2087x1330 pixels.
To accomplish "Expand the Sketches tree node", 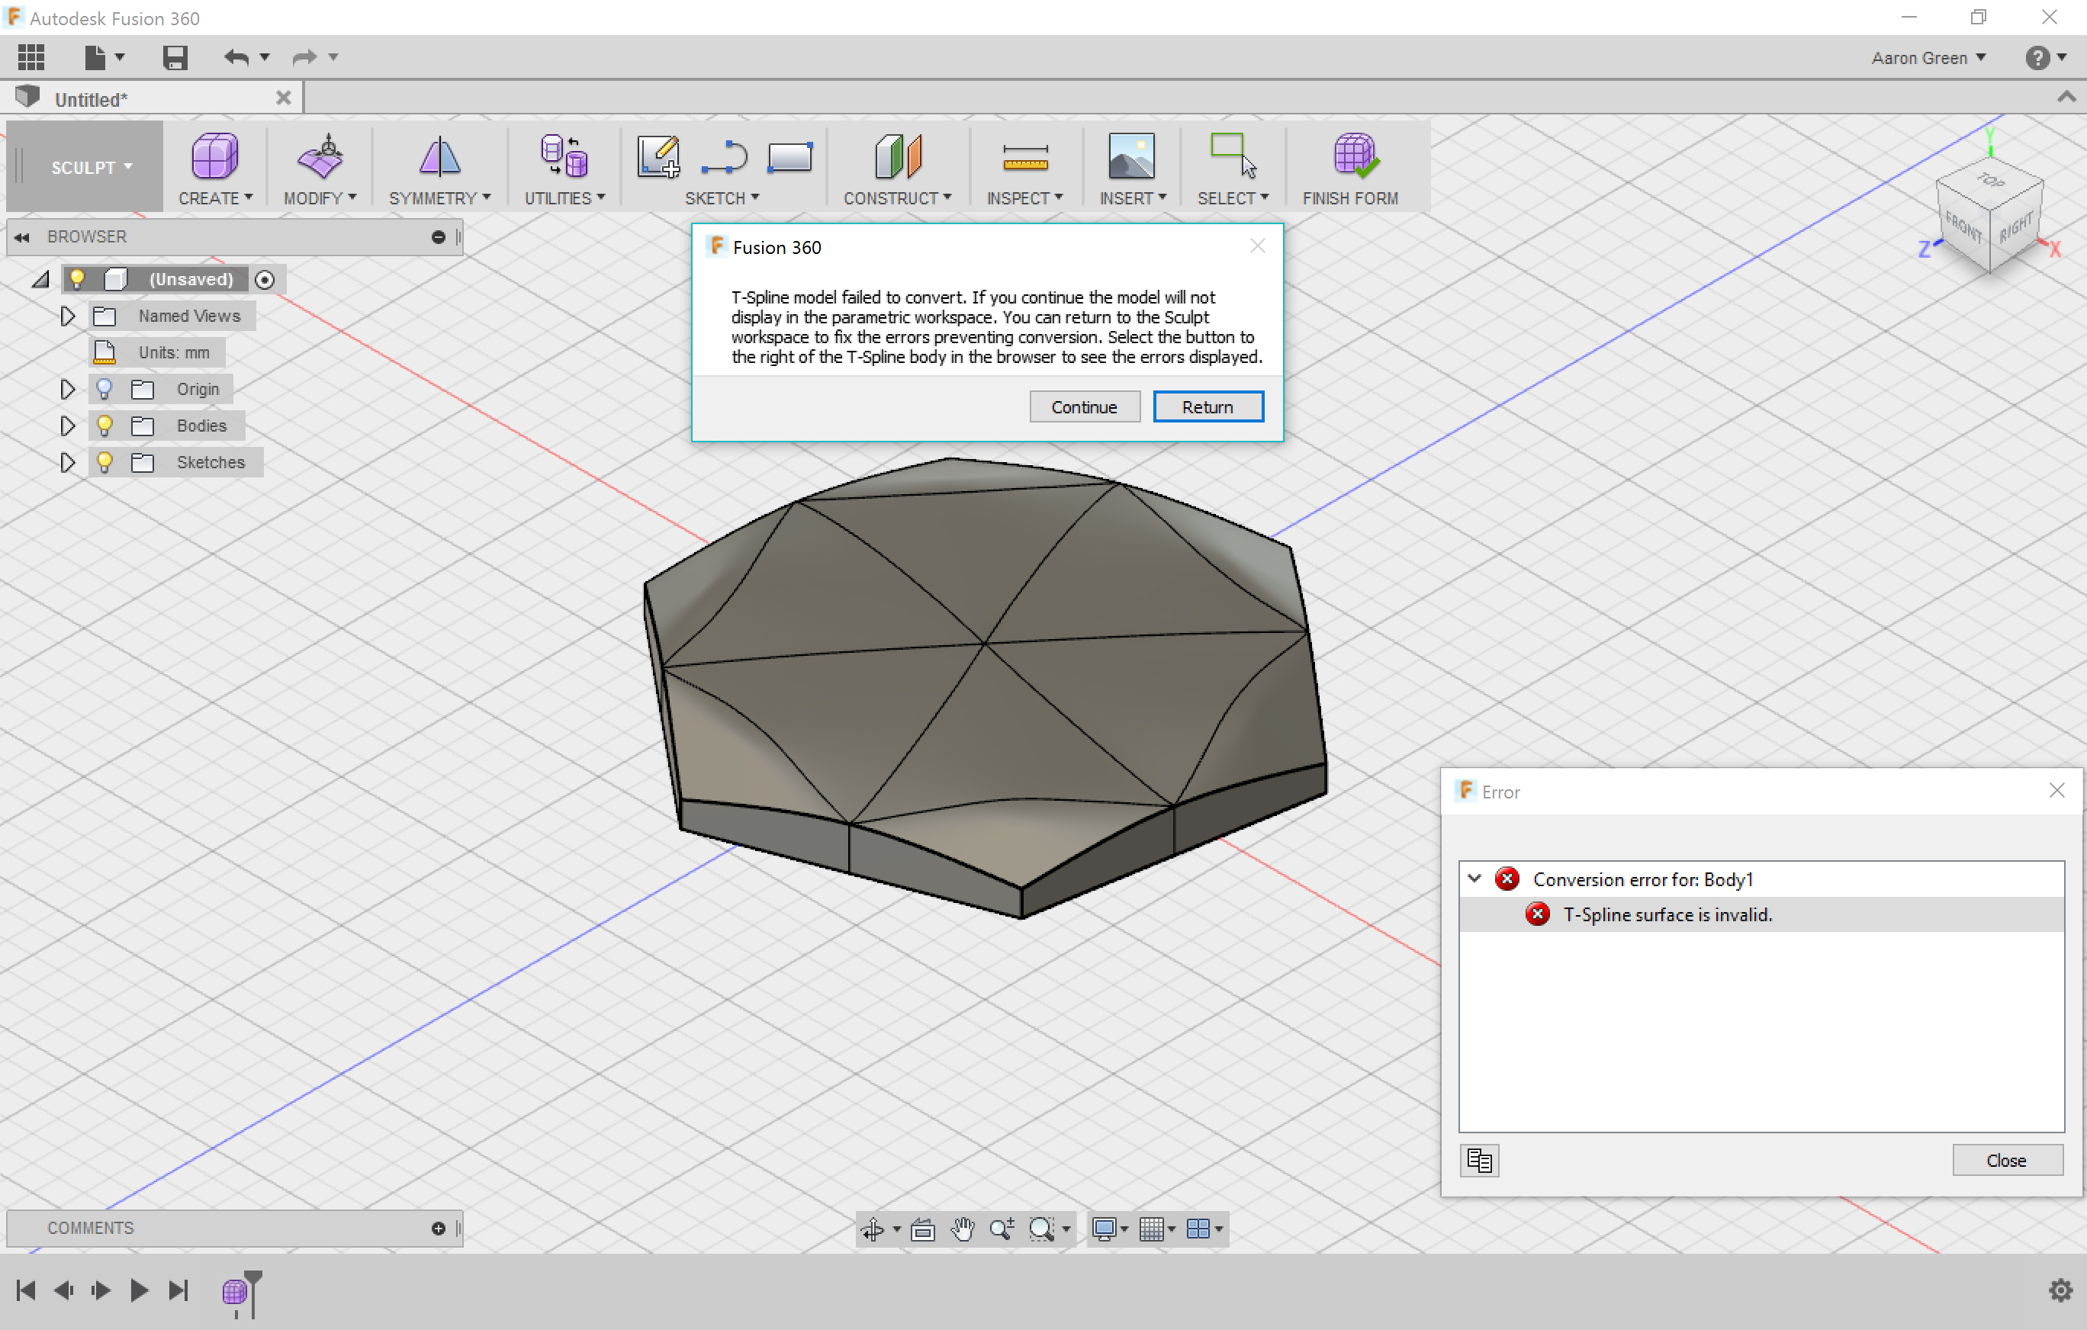I will pos(66,462).
